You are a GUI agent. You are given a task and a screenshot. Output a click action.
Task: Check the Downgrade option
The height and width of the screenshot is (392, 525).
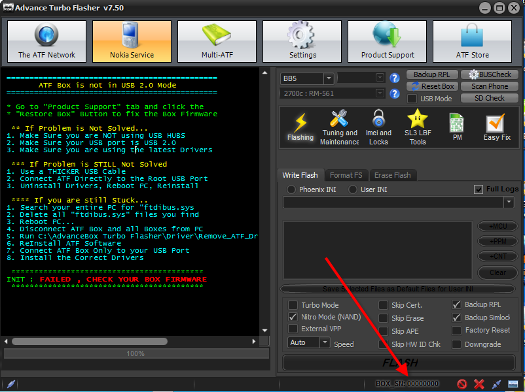pyautogui.click(x=456, y=344)
